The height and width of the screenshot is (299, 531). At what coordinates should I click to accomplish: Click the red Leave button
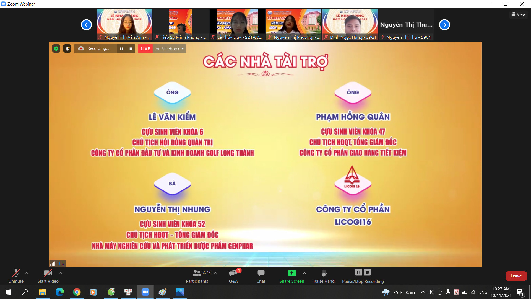tap(516, 276)
